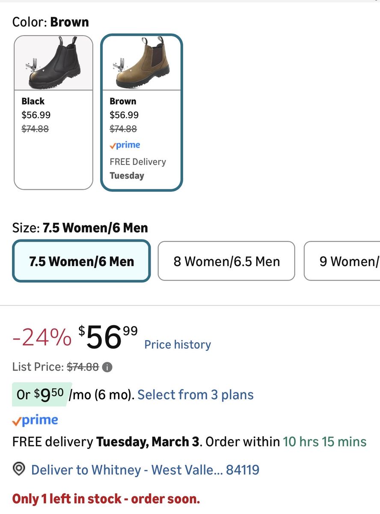Viewport: 380px width, 514px height.
Task: Click the Black color name label
Action: (x=33, y=101)
